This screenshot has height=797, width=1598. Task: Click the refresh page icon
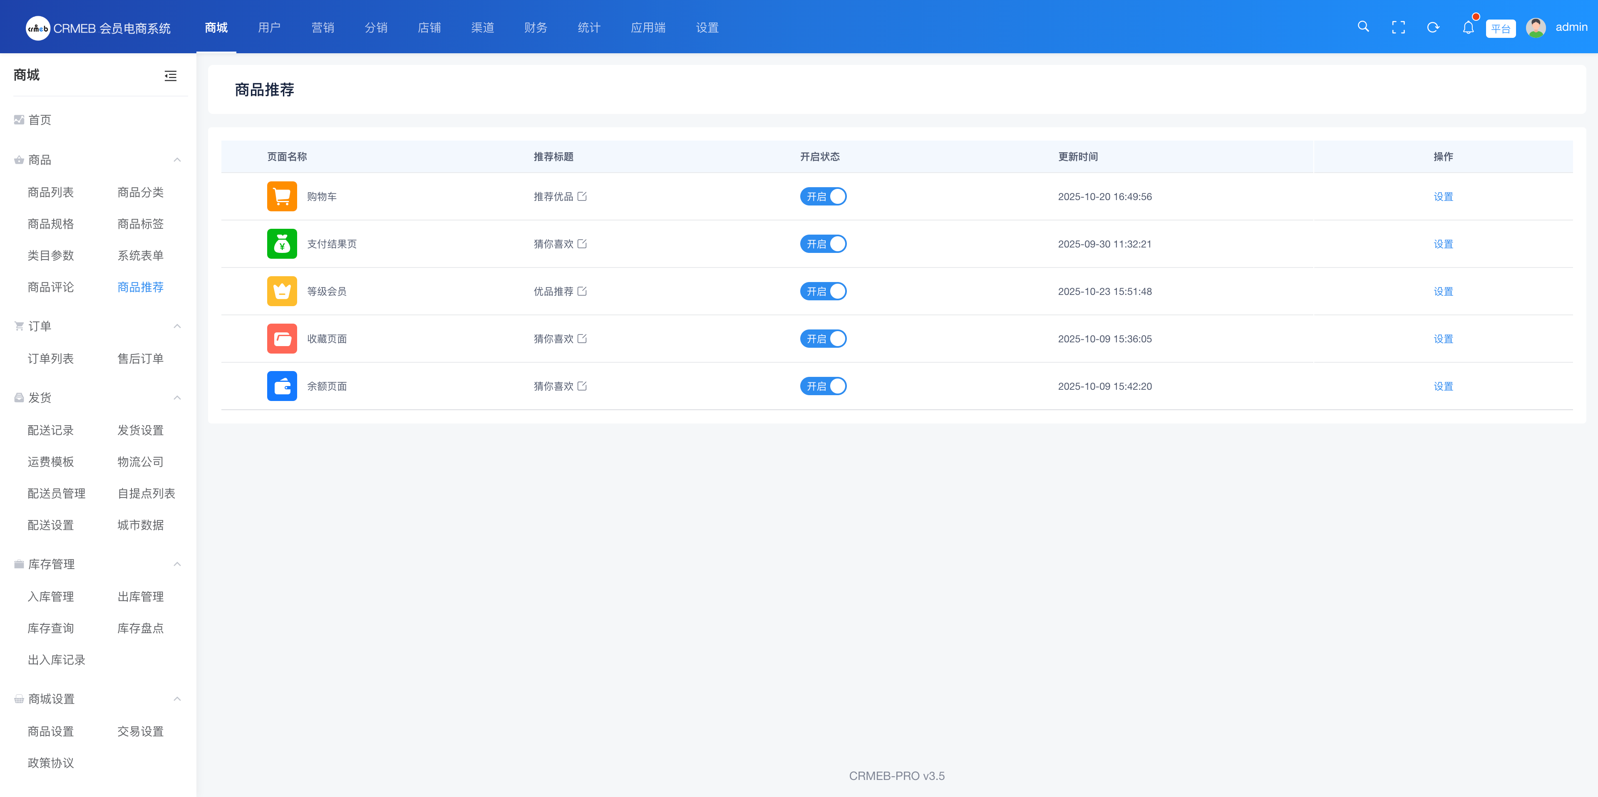pyautogui.click(x=1433, y=27)
